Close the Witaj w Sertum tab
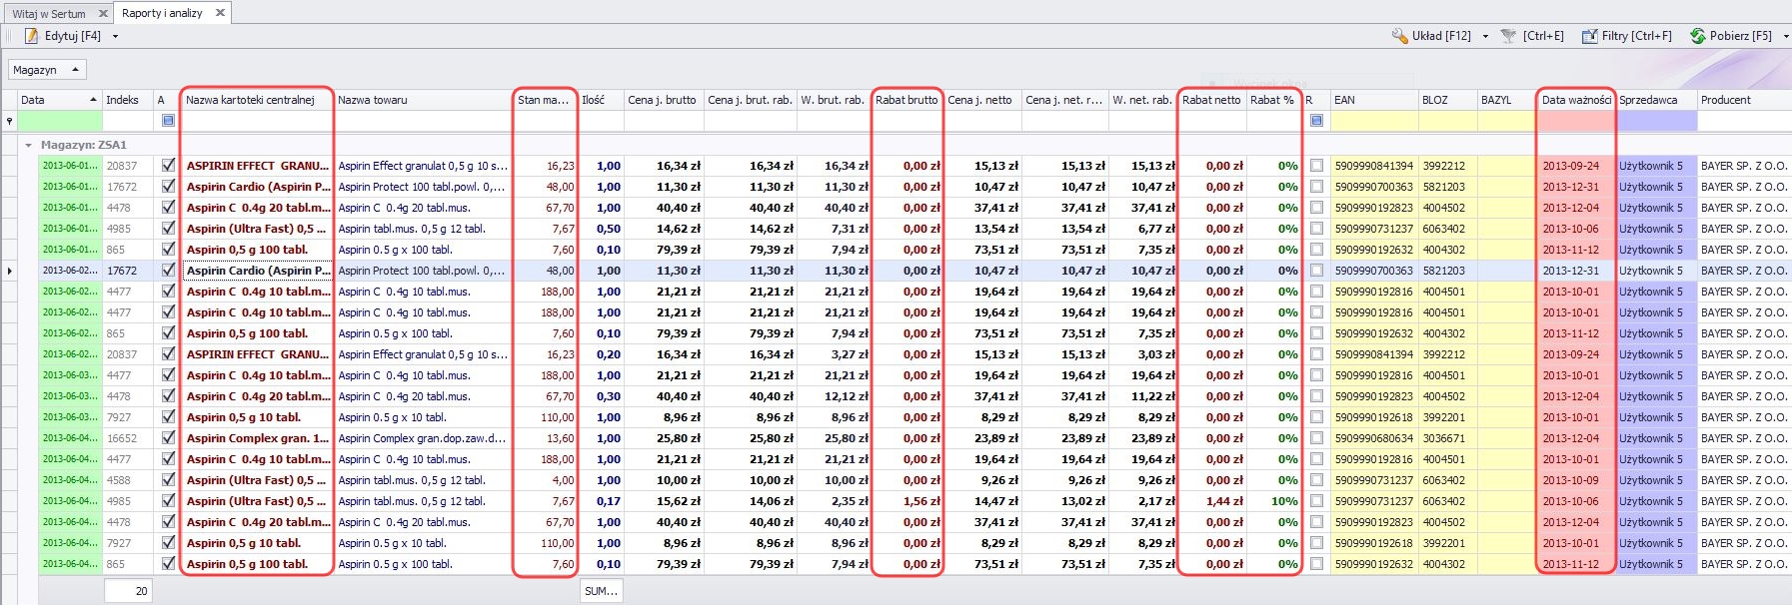Viewport: 1792px width, 605px height. click(103, 14)
